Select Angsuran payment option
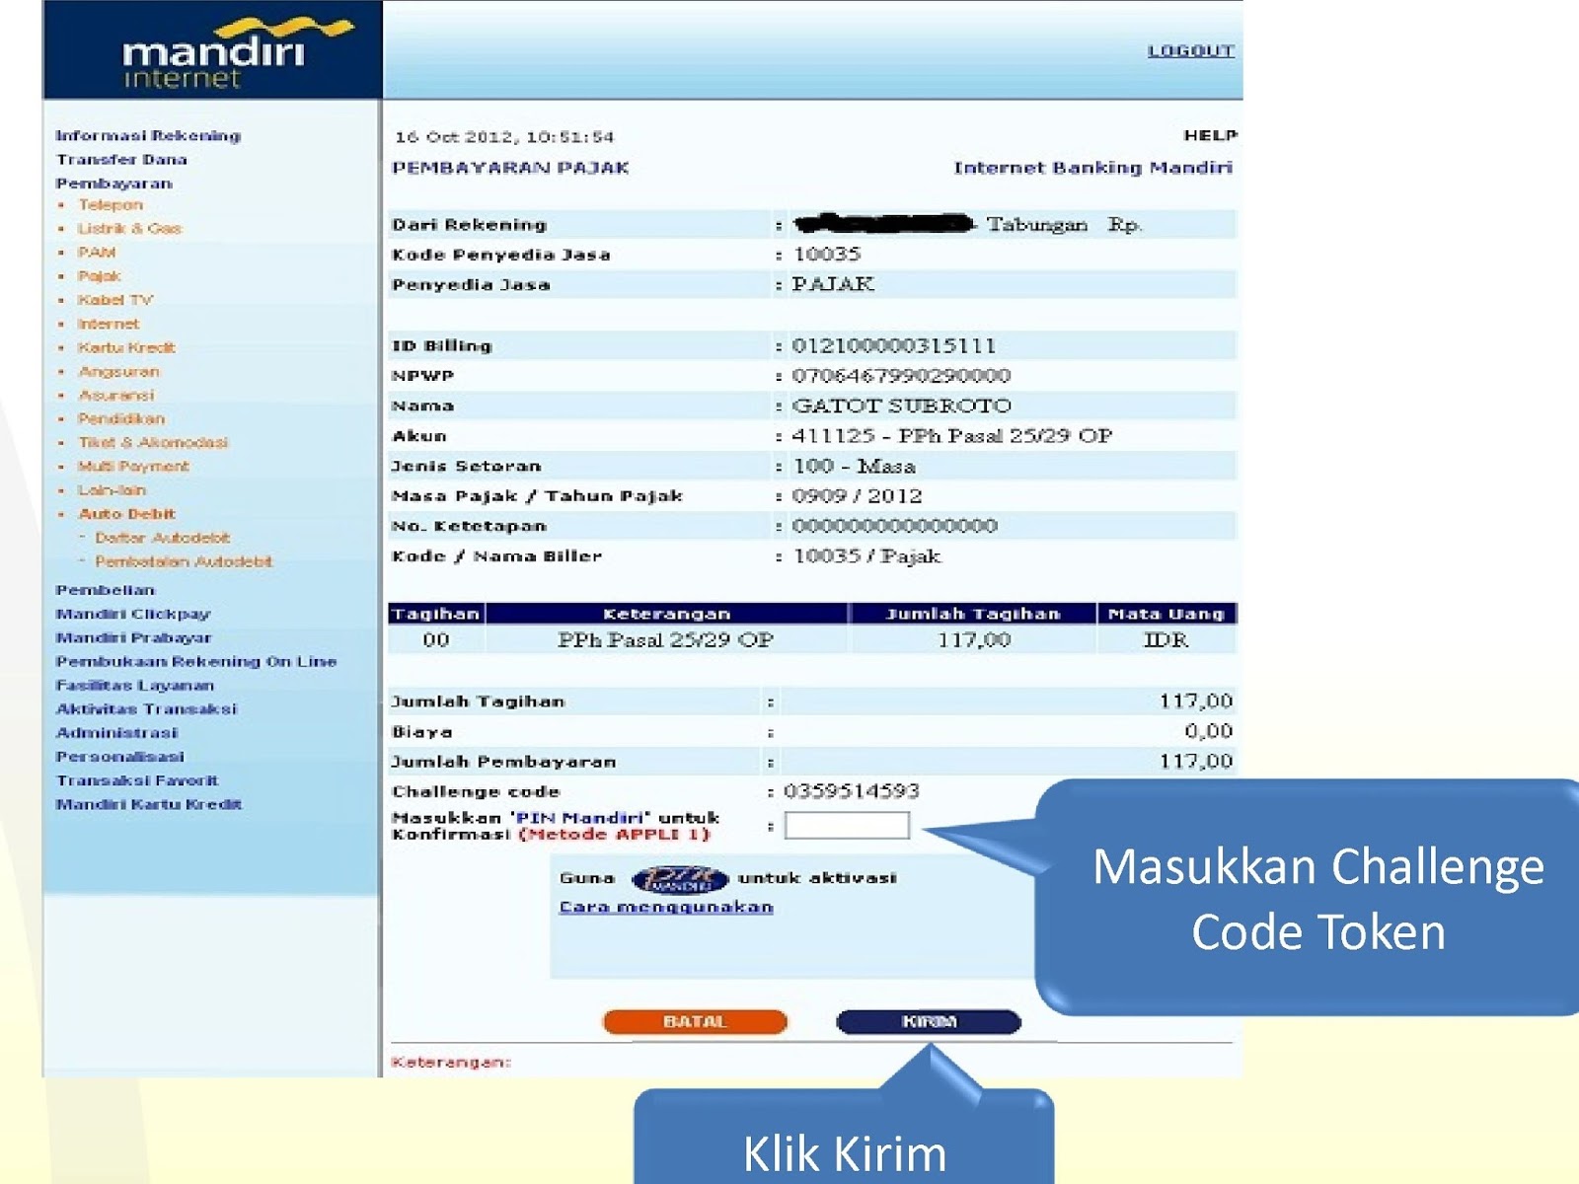This screenshot has height=1184, width=1579. click(x=118, y=372)
